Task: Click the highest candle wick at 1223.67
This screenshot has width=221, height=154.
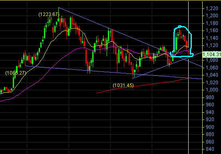Action: [58, 13]
